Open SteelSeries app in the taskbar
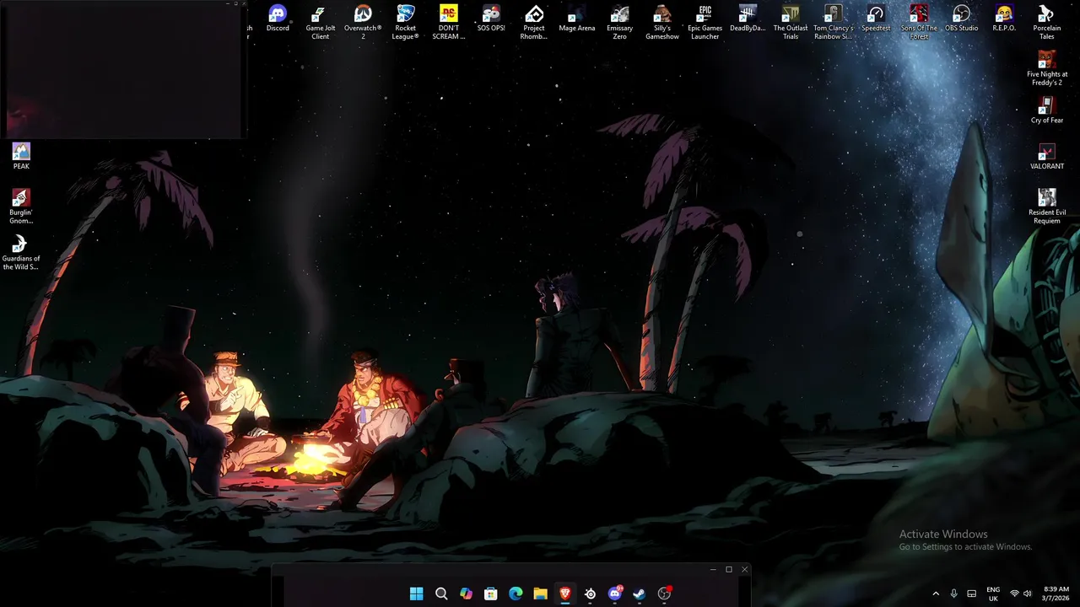This screenshot has width=1080, height=607. 590,594
